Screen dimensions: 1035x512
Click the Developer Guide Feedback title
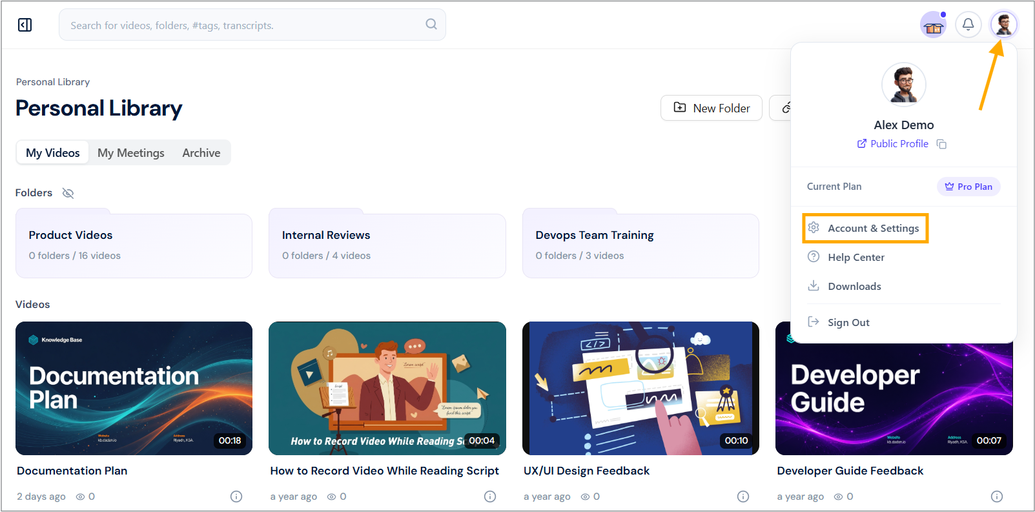pos(850,471)
